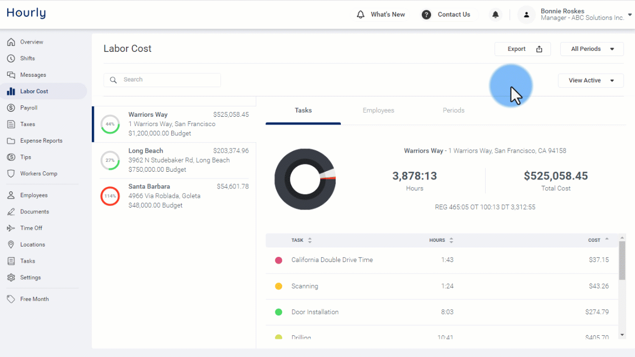
Task: Select the Long Beach location card
Action: [174, 160]
